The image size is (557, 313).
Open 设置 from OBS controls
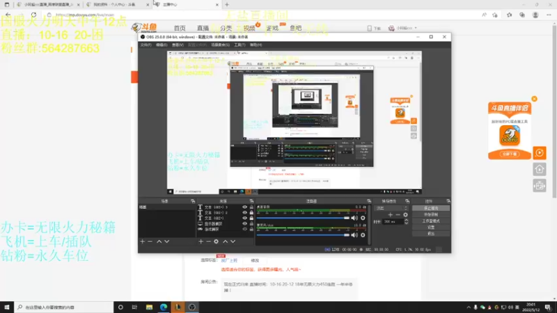[430, 227]
